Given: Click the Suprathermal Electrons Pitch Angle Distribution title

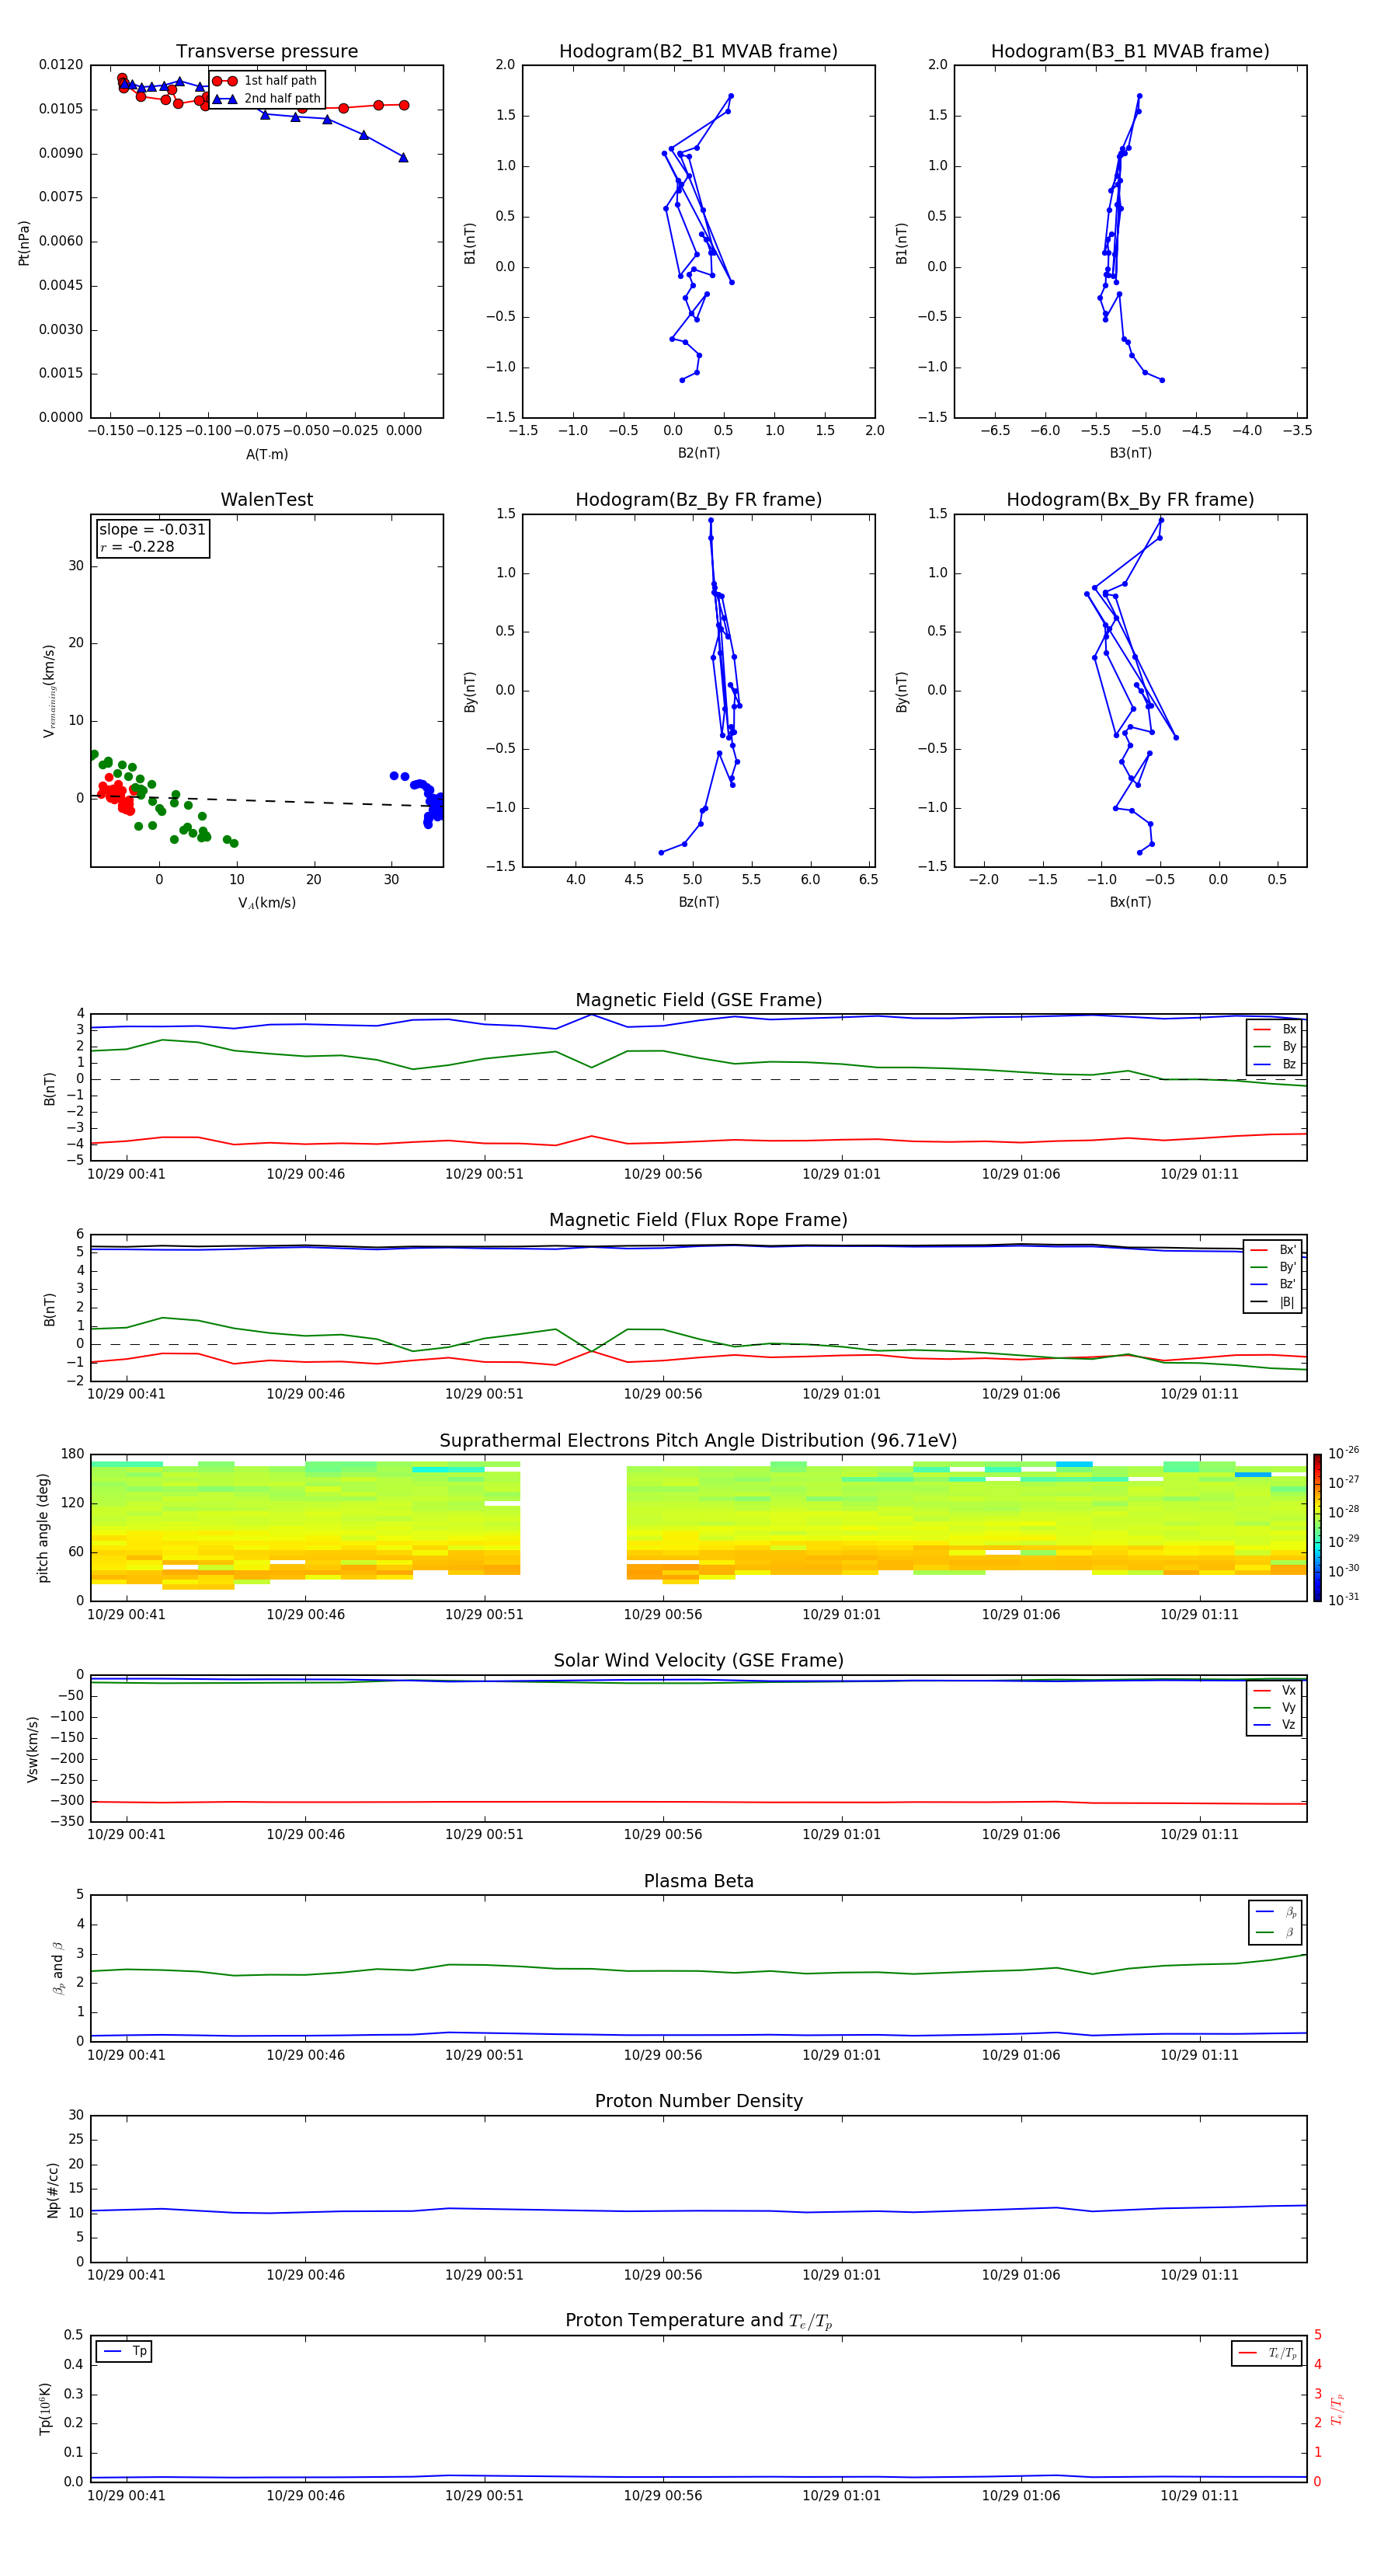Looking at the screenshot, I should click(x=698, y=1441).
